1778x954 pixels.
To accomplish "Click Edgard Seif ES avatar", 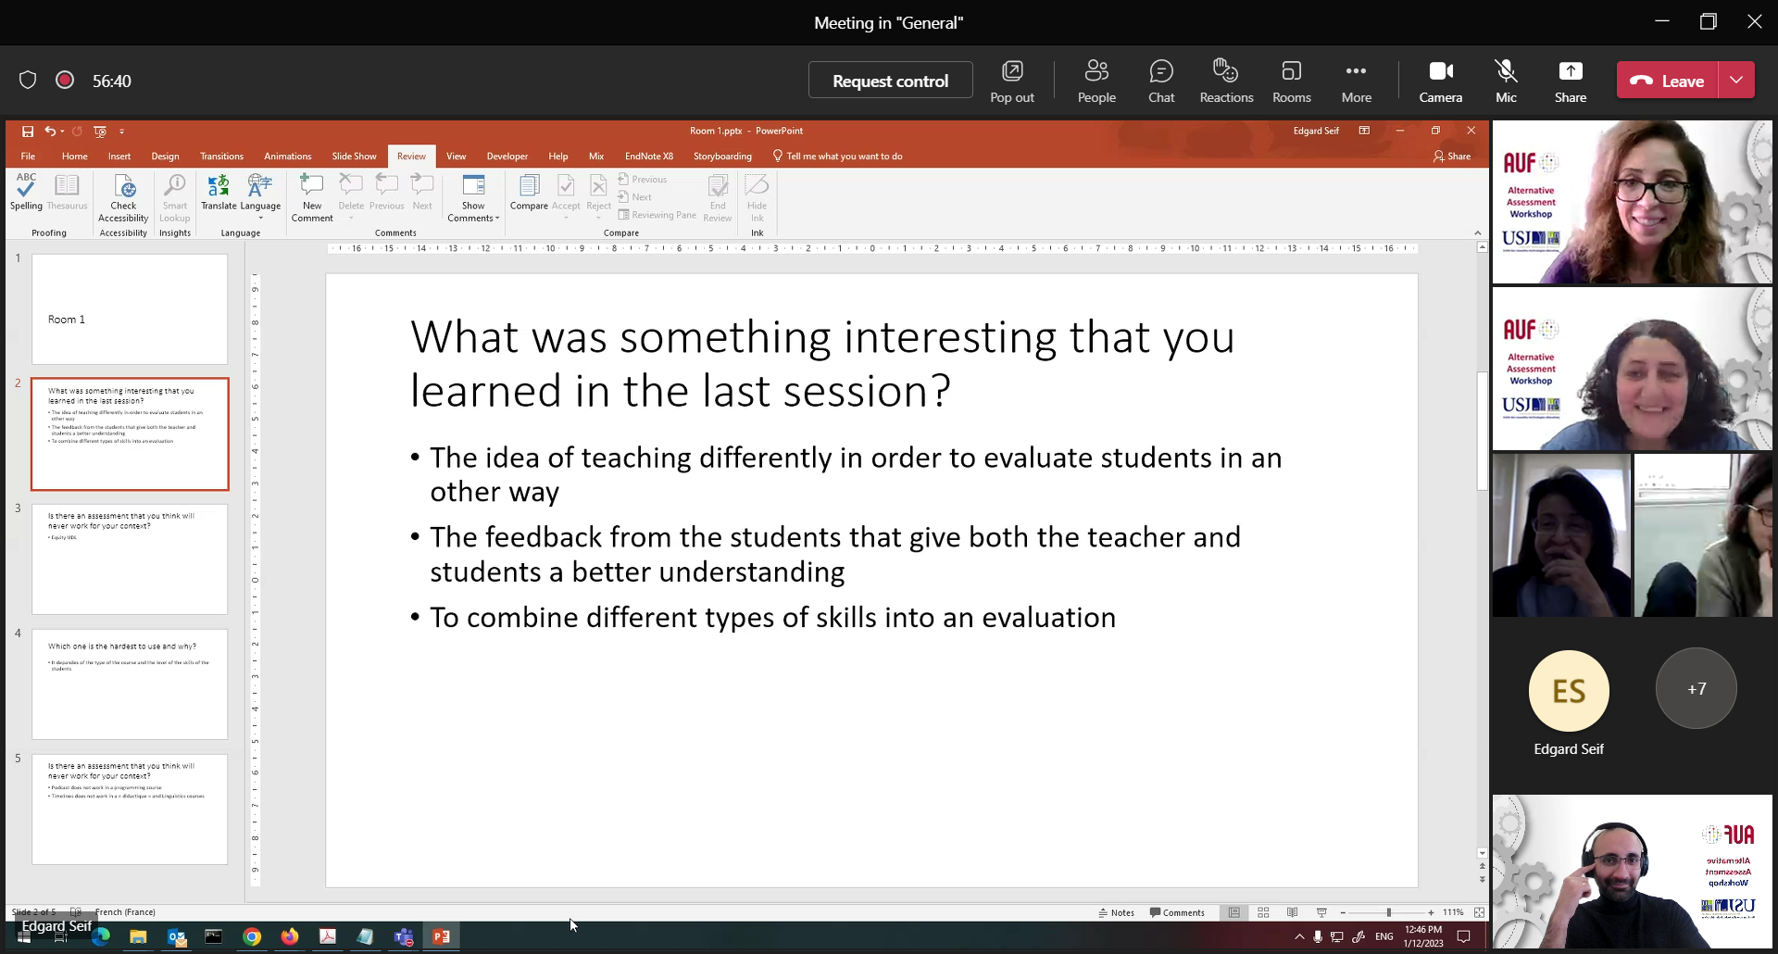I will pyautogui.click(x=1569, y=691).
